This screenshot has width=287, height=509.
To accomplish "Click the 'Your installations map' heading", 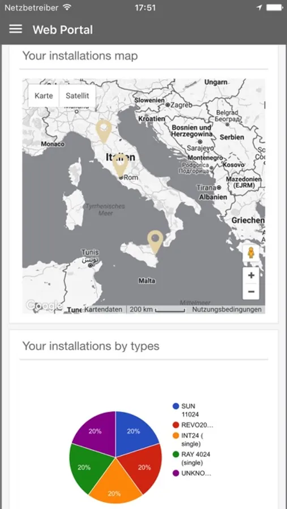I will (80, 56).
